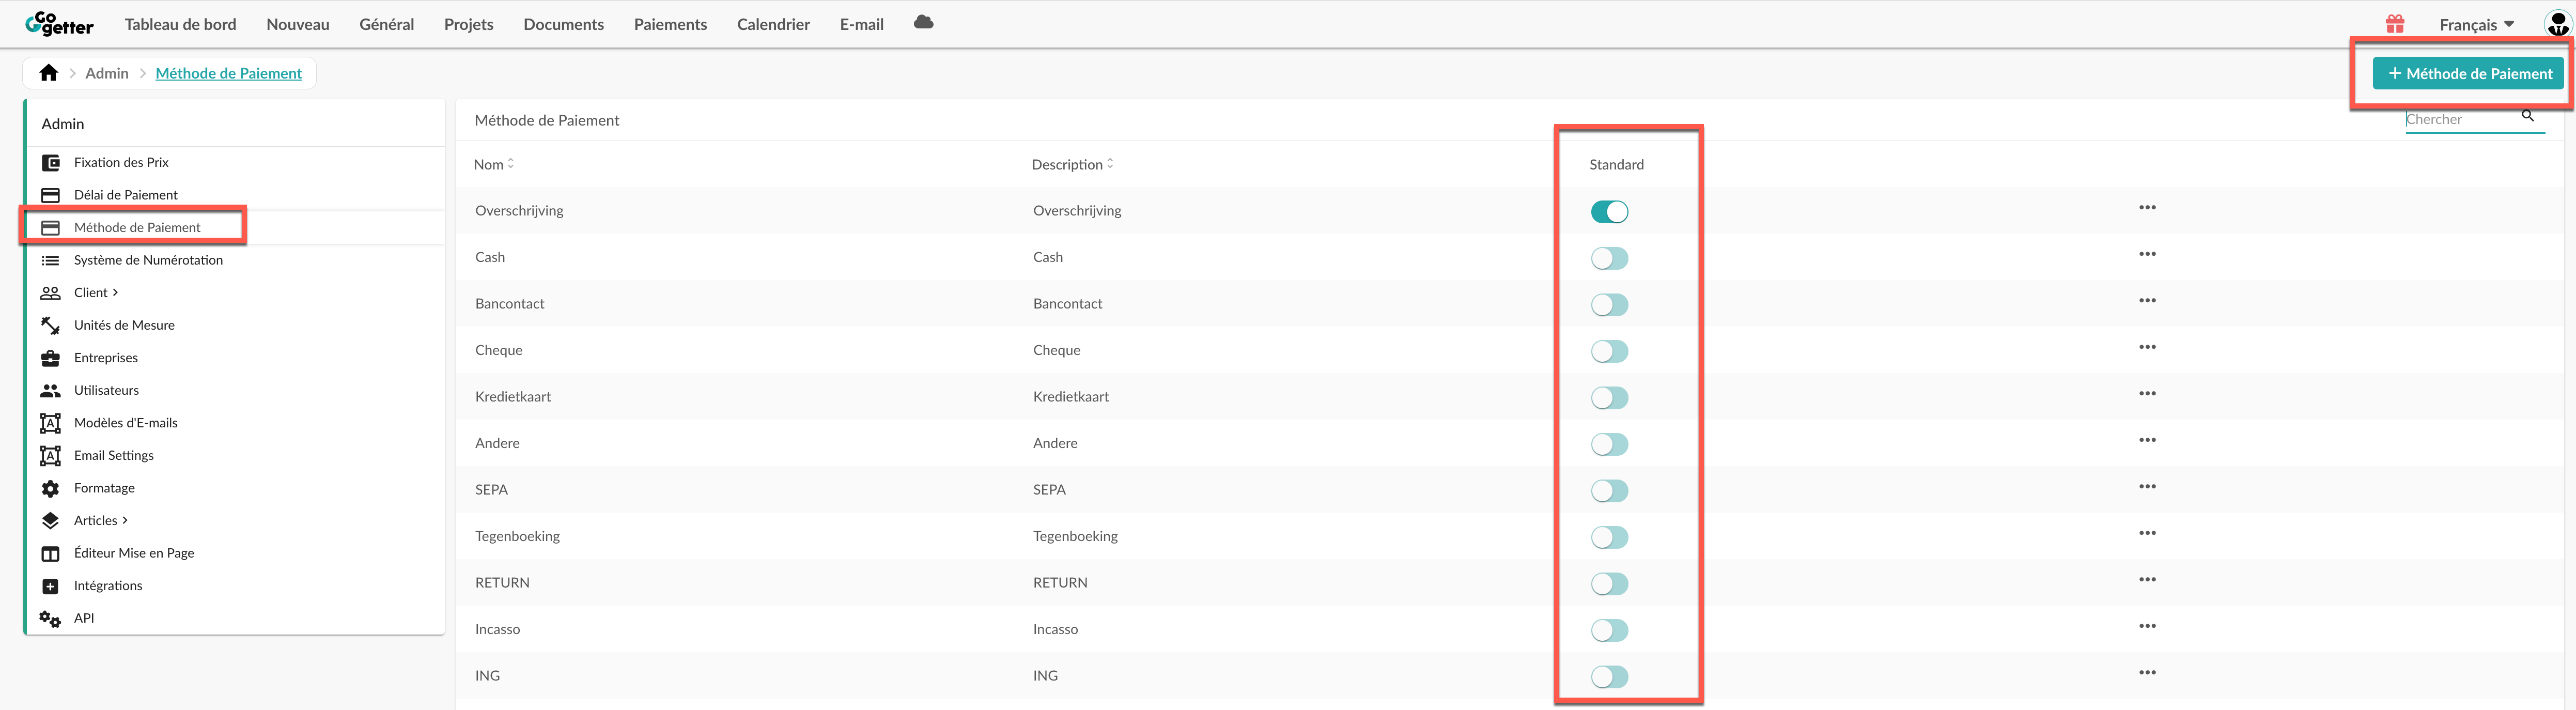Click the Système de Numérotation list icon
2576x710 pixels.
50,260
